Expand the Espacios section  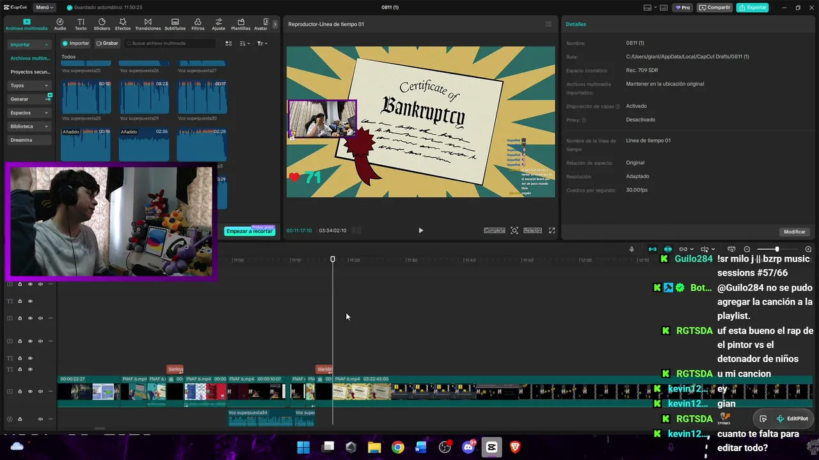pyautogui.click(x=29, y=112)
